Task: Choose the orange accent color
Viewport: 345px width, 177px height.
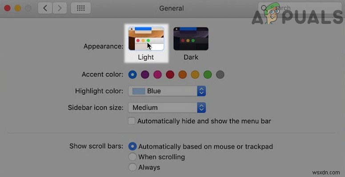Action: [x=182, y=75]
